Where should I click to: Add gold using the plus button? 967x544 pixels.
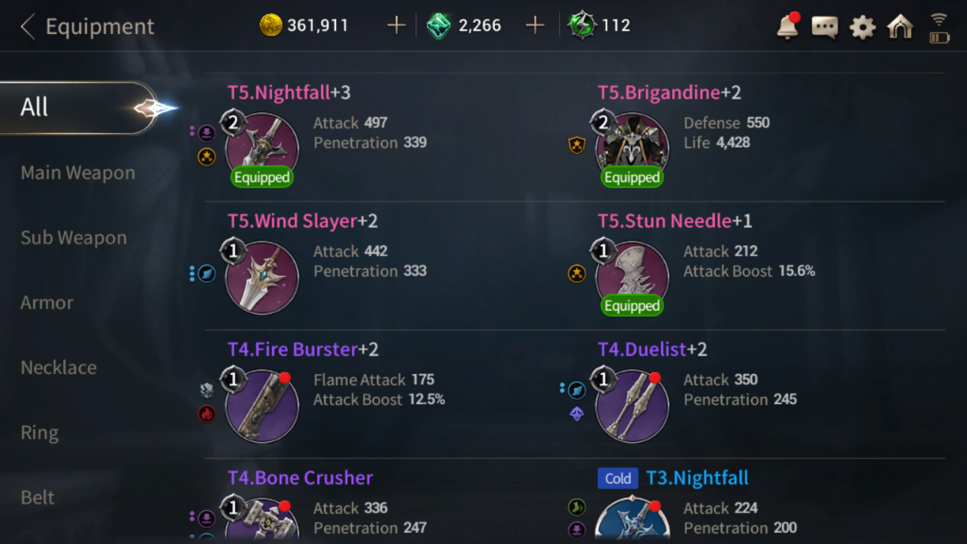click(396, 25)
